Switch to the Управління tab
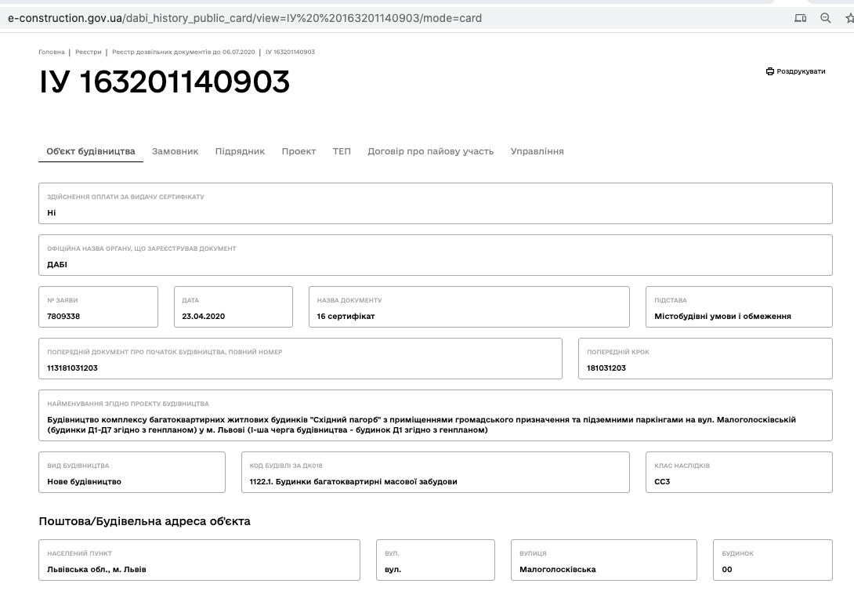The image size is (854, 598). [537, 151]
